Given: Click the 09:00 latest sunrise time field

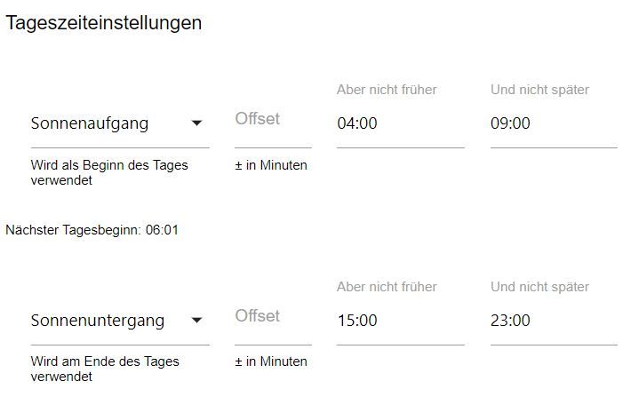Looking at the screenshot, I should 553,123.
